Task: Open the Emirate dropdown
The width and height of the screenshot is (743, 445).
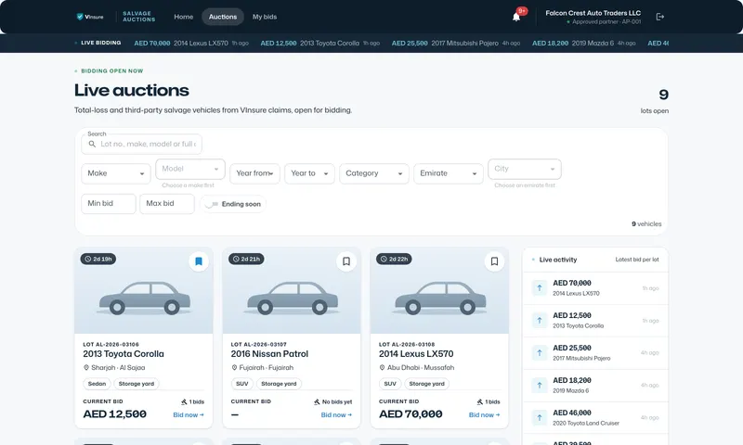Action: coord(449,173)
